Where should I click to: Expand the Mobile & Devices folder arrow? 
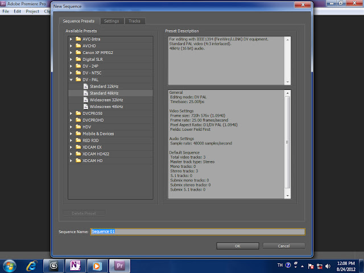click(71, 134)
